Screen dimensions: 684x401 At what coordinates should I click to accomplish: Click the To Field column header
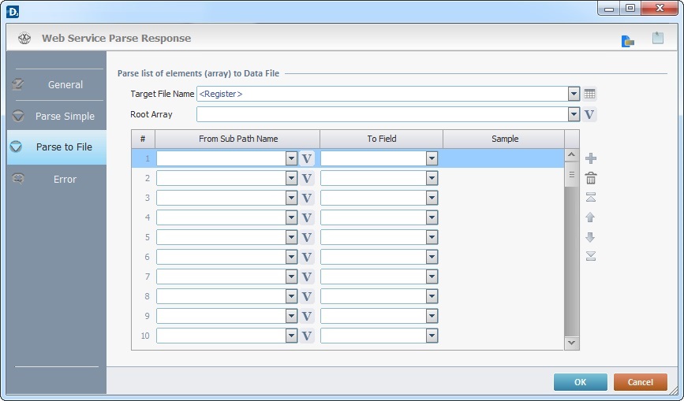pos(381,139)
